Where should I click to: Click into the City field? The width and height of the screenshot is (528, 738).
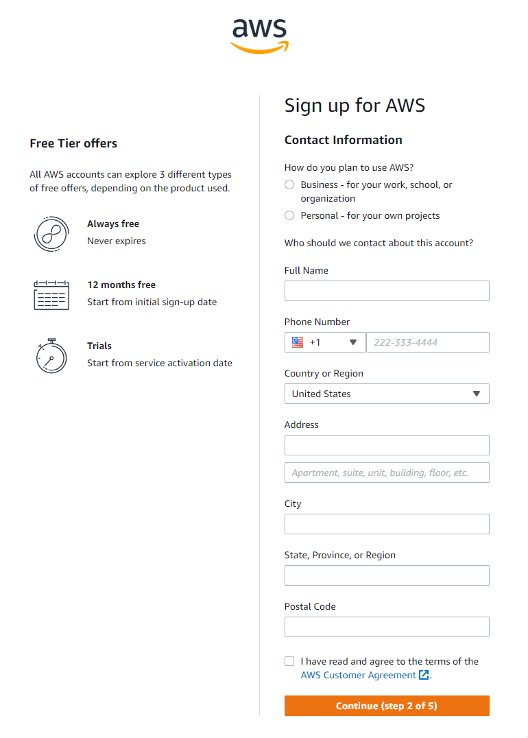387,524
